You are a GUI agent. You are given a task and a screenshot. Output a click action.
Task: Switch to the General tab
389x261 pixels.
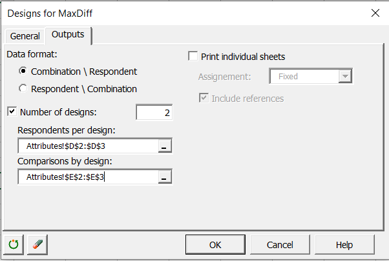pyautogui.click(x=25, y=36)
